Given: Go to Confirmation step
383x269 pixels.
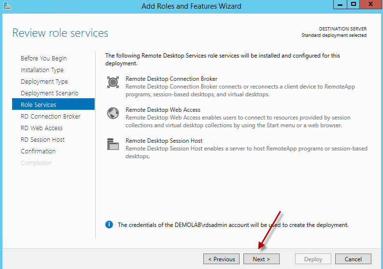Looking at the screenshot, I should click(x=38, y=151).
